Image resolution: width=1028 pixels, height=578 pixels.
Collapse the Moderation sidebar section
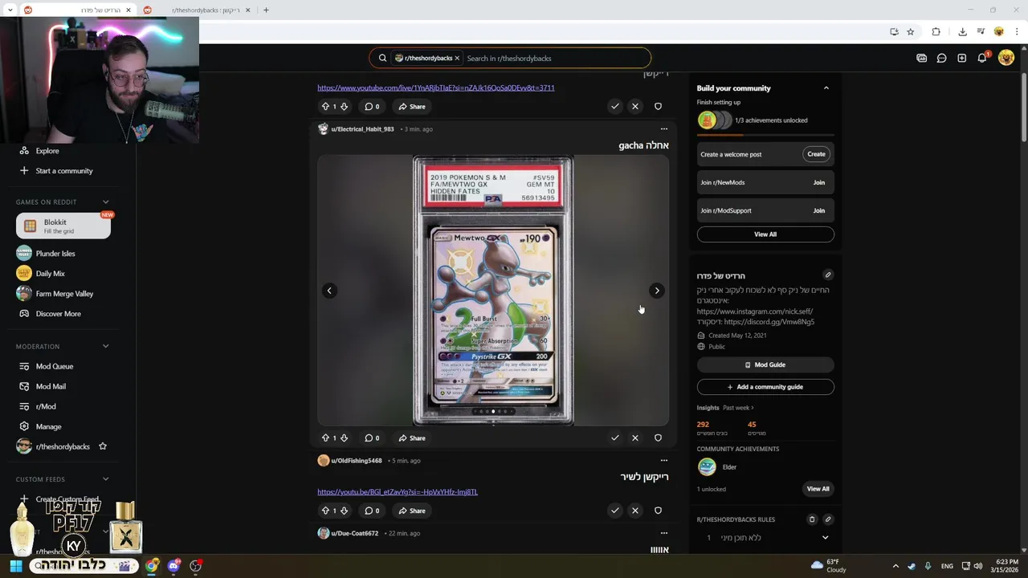[105, 347]
